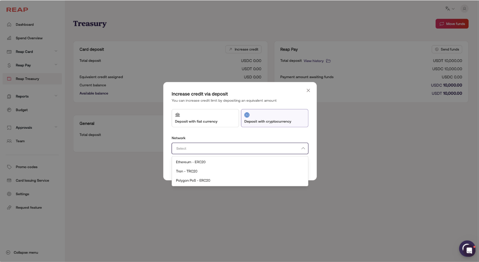Click the user profile avatar icon
This screenshot has width=479, height=262.
[465, 8]
